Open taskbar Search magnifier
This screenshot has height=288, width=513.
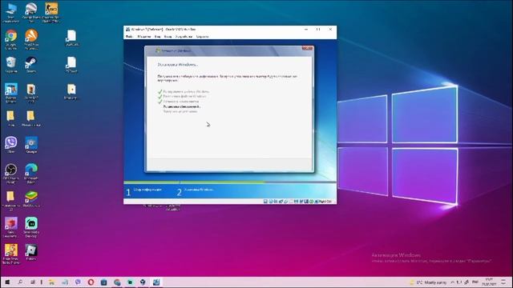click(x=20, y=282)
